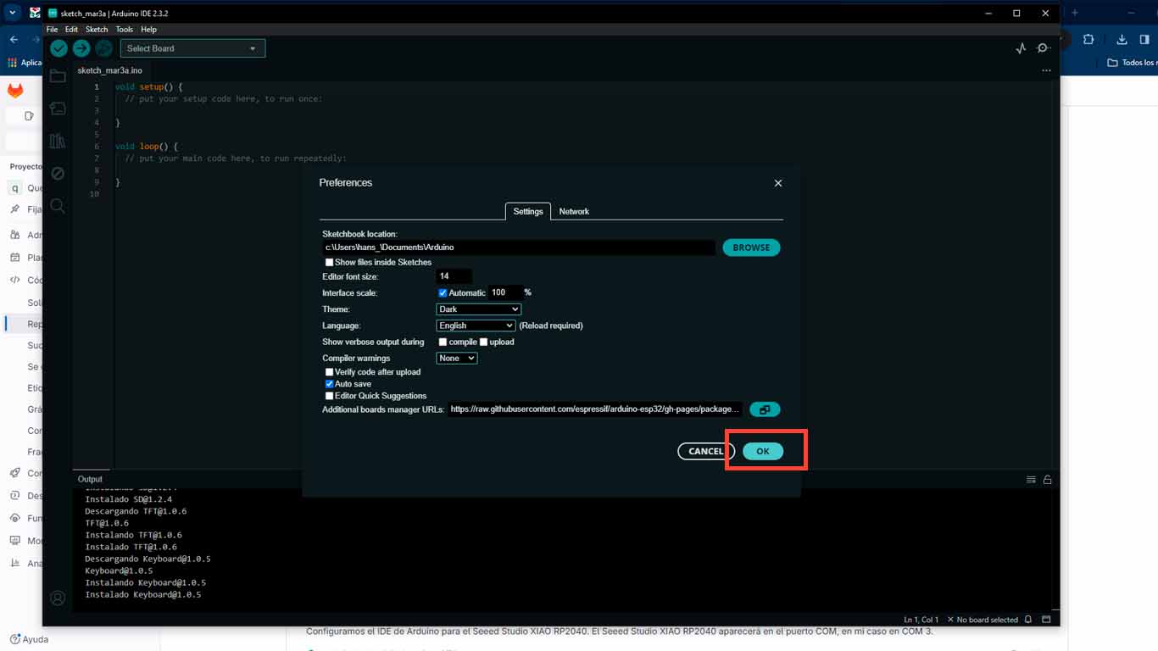Toggle Editor Quick Suggestions checkbox
The width and height of the screenshot is (1158, 651).
[x=330, y=396]
